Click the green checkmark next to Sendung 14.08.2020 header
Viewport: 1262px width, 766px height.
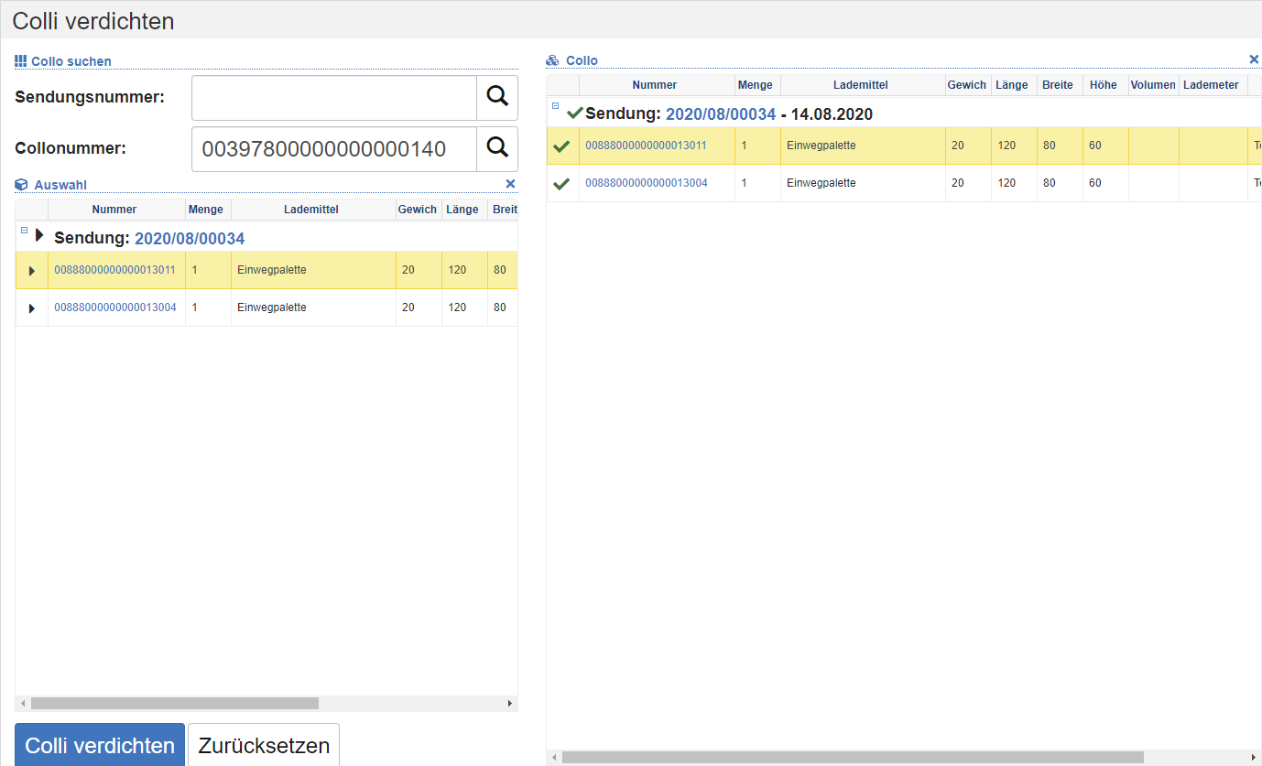[574, 113]
